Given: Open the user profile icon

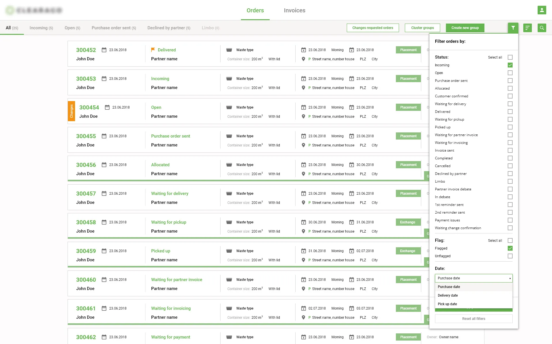Looking at the screenshot, I should tap(542, 10).
